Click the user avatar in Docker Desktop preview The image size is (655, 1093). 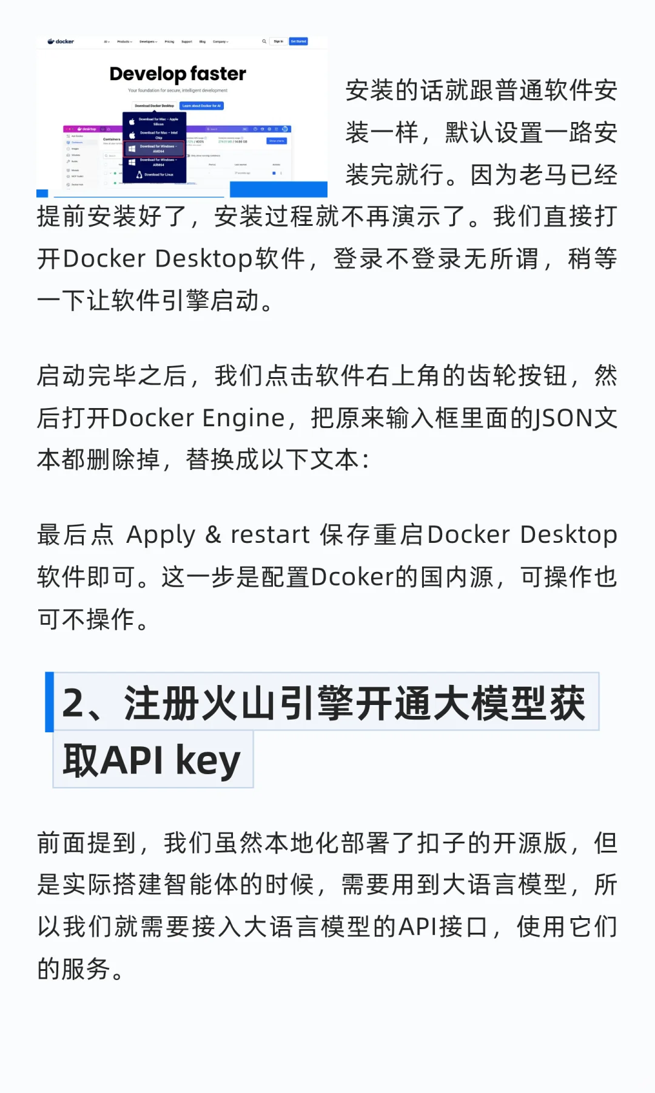285,129
